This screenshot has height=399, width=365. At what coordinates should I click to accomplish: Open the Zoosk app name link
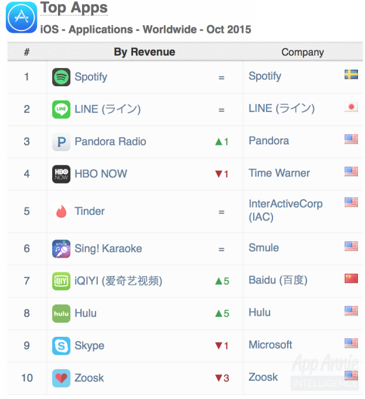(x=89, y=378)
